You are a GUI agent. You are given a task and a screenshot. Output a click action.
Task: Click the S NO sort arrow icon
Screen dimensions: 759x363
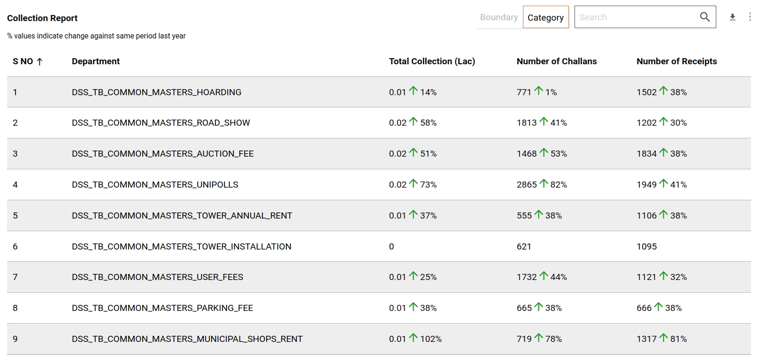(x=40, y=61)
